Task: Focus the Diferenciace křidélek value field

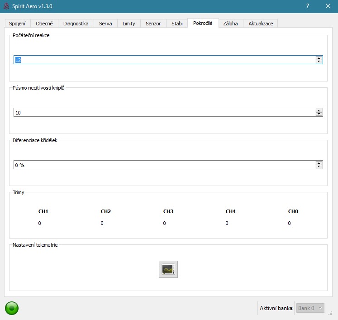Action: click(163, 165)
